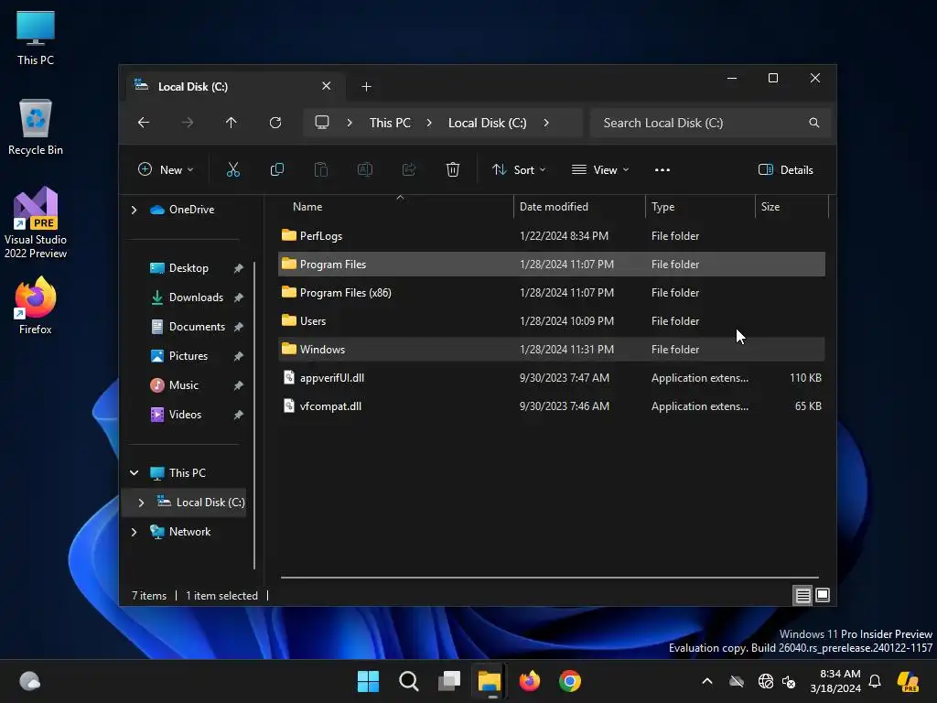Select the Program Files (x86) folder
The width and height of the screenshot is (937, 703).
tap(552, 293)
